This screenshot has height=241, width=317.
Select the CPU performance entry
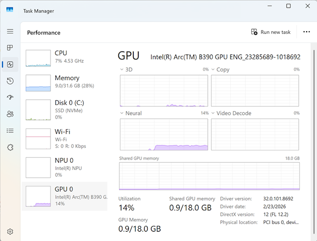click(64, 59)
